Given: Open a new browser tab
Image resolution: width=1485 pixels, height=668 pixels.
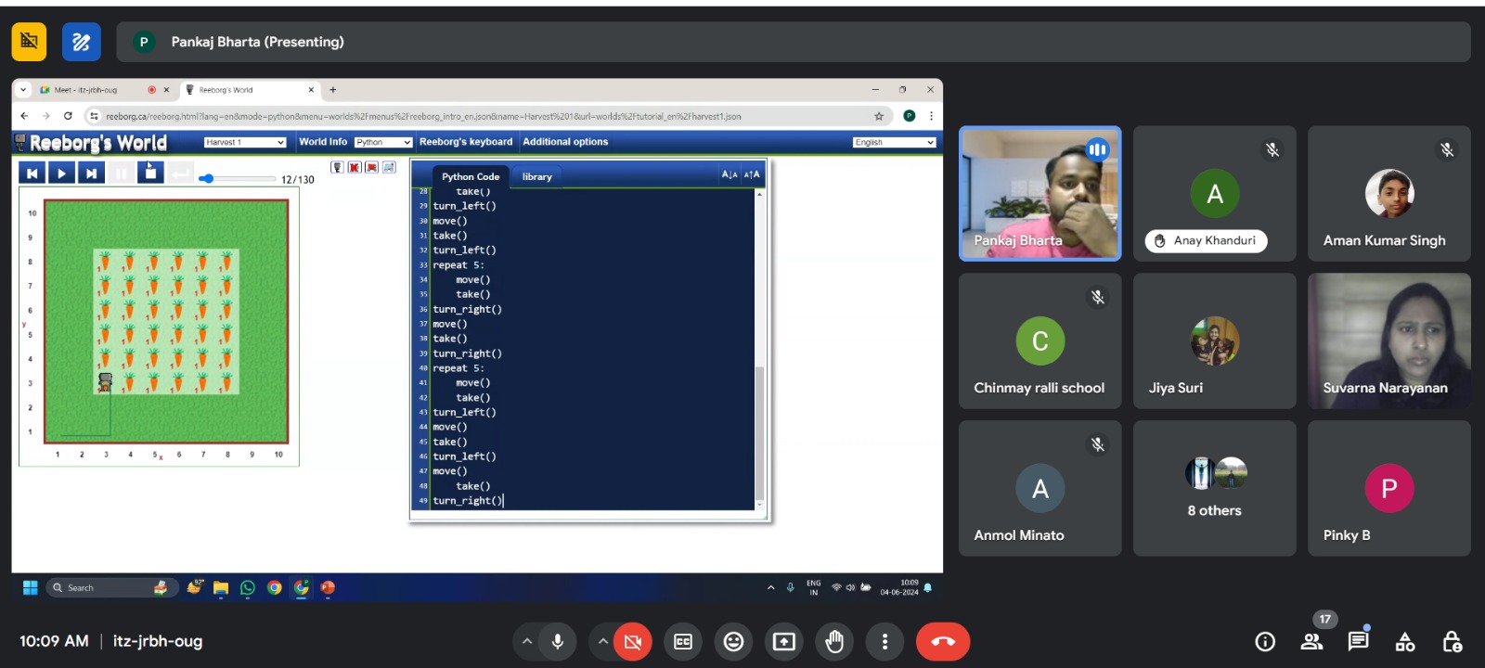Looking at the screenshot, I should pos(333,90).
